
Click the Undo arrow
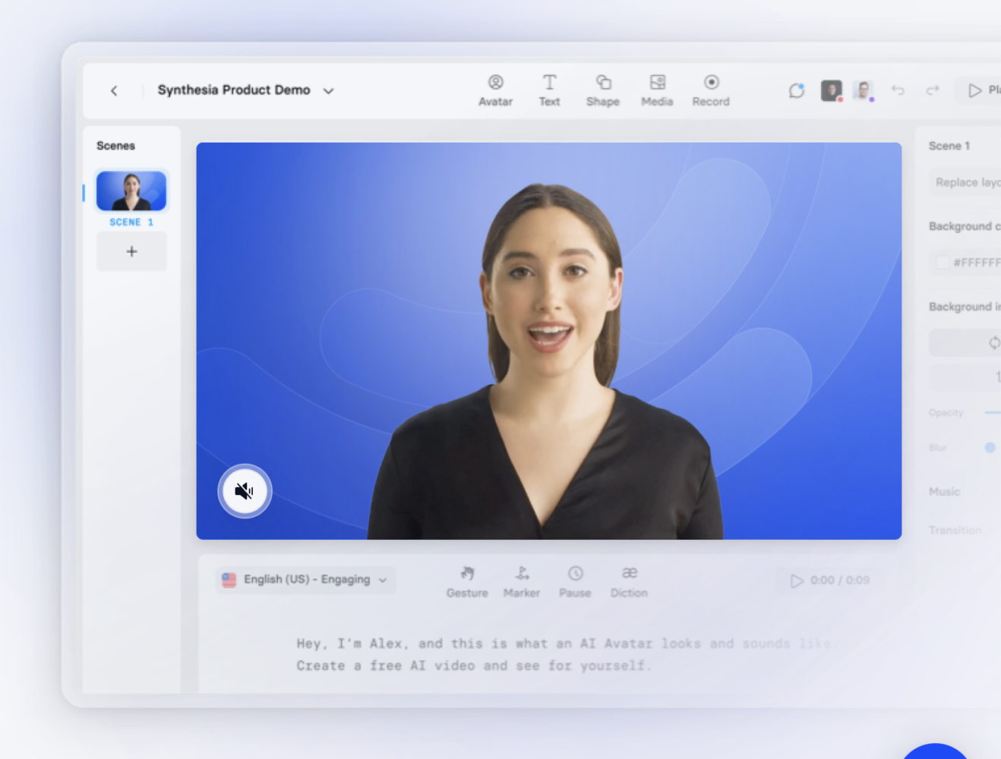898,90
